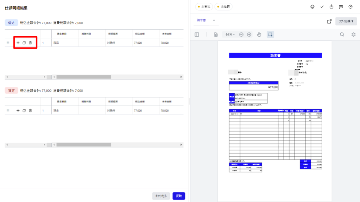Toggle the viewer sidebar panel
The width and height of the screenshot is (360, 202).
point(197,34)
